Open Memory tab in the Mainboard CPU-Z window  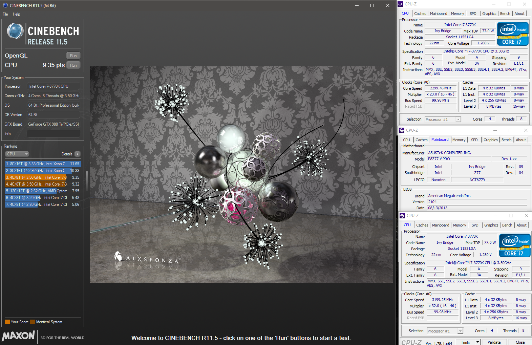click(x=459, y=140)
